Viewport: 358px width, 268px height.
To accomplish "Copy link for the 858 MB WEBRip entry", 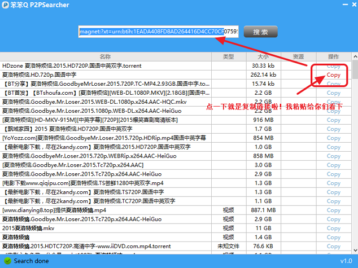I will (x=333, y=156).
